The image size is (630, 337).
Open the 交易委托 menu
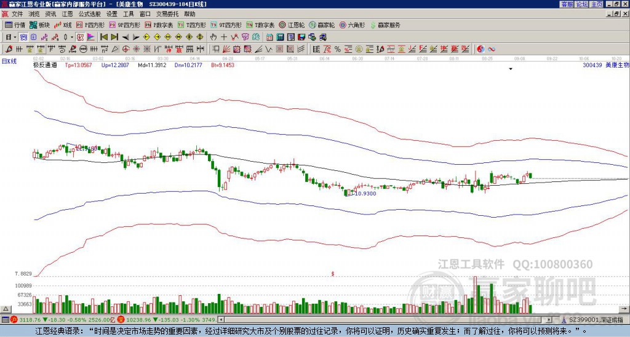[167, 14]
